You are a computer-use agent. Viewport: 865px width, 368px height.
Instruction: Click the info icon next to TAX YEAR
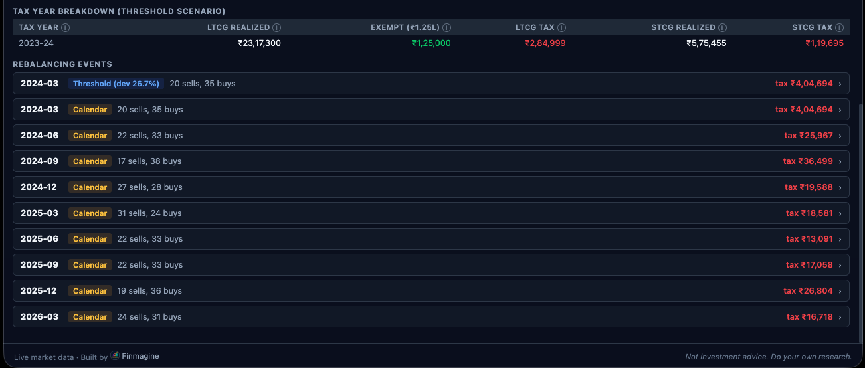click(66, 27)
